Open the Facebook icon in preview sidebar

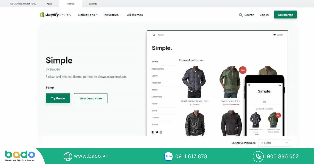pos(153,132)
